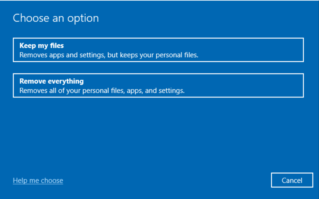
Task: Get guidance via Help me choose
Action: click(38, 181)
